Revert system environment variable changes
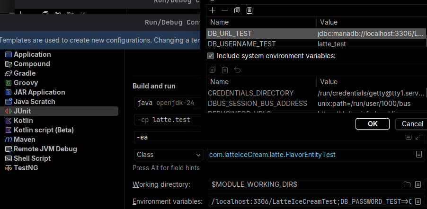This screenshot has width=427, height=209. point(237,70)
